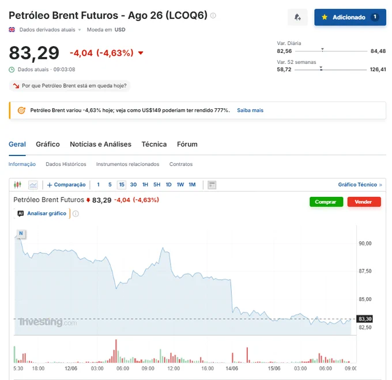The width and height of the screenshot is (392, 380).
Task: Click the Var. Diária range slider marker
Action: (x=322, y=50)
